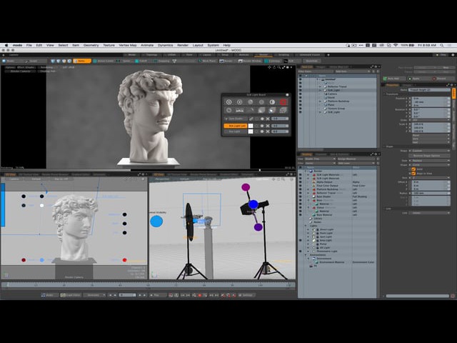
Task: Click the large blue circle handle in viewport
Action: (x=156, y=221)
